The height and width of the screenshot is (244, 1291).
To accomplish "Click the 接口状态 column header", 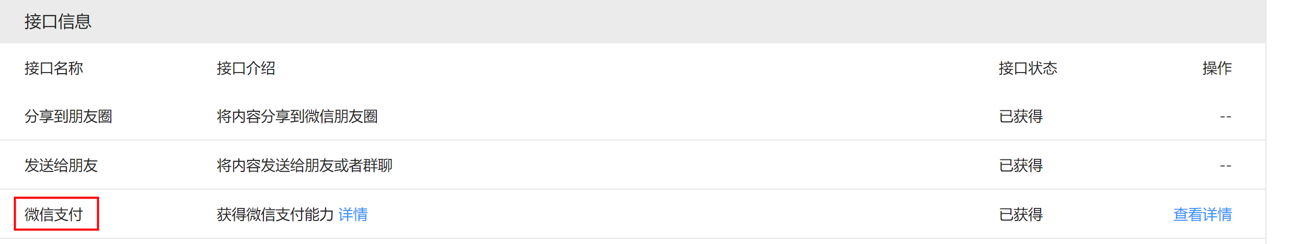I will [1028, 68].
